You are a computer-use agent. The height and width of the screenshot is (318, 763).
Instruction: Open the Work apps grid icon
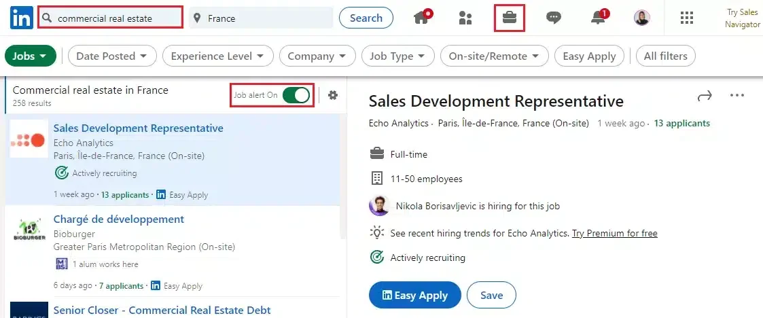pyautogui.click(x=687, y=18)
